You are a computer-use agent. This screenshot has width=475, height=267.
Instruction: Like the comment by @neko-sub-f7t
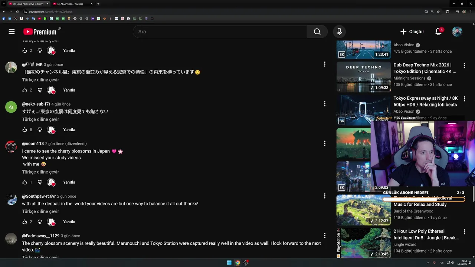coord(24,130)
